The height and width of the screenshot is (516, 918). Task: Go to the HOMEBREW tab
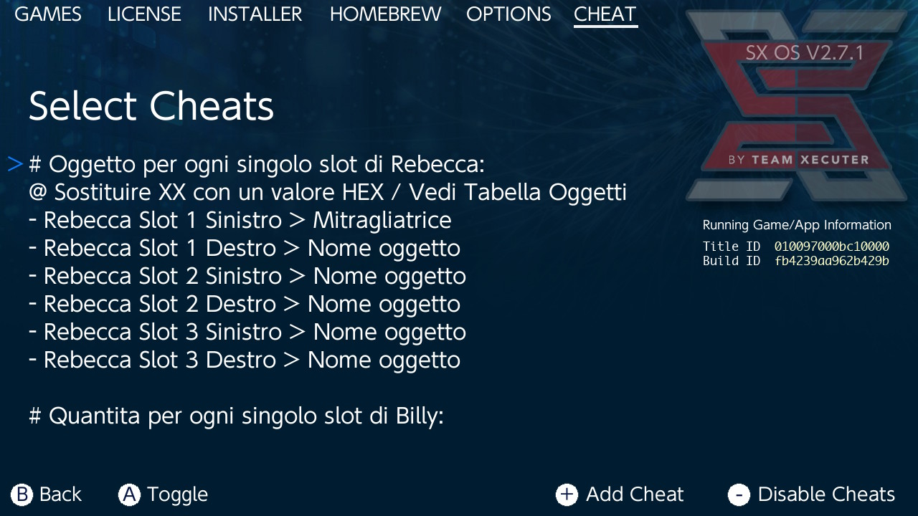385,14
